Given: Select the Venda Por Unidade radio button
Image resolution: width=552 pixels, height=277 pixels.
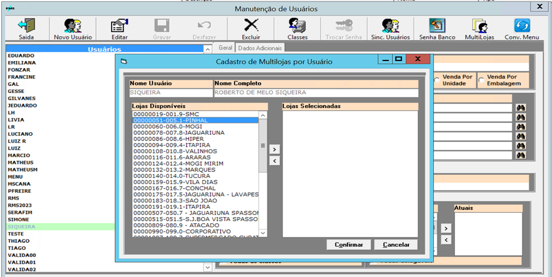Looking at the screenshot, I should click(x=437, y=80).
